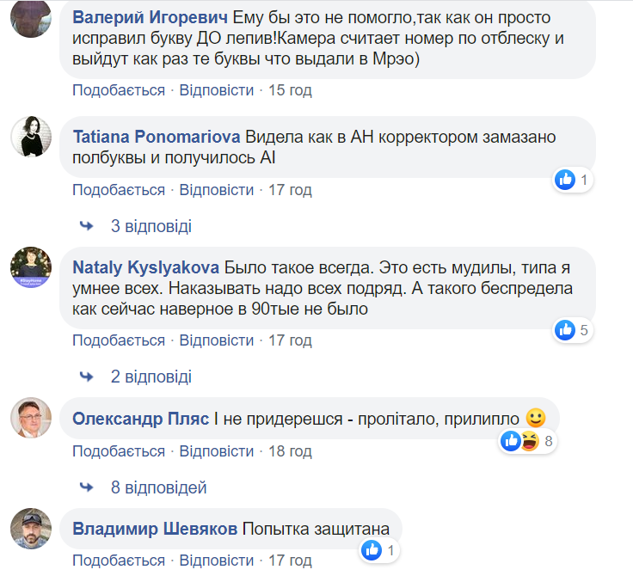The image size is (633, 582).
Task: Click reply arrow icon beside '3 відповіді'
Action: (x=87, y=226)
